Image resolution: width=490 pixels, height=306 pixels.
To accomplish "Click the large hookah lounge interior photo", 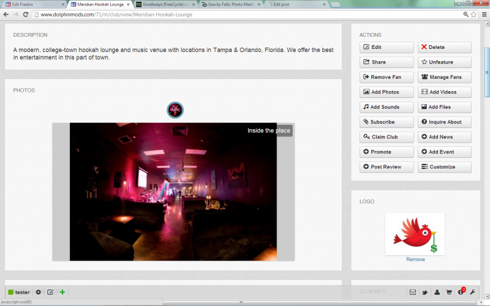I will [173, 192].
